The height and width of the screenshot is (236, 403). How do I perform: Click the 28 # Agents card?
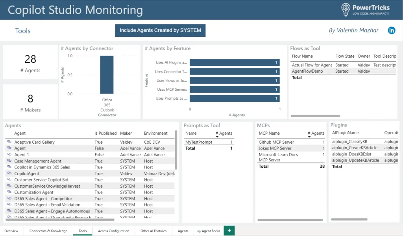tap(30, 62)
